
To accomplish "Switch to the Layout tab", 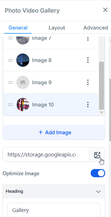I will pyautogui.click(x=57, y=28).
